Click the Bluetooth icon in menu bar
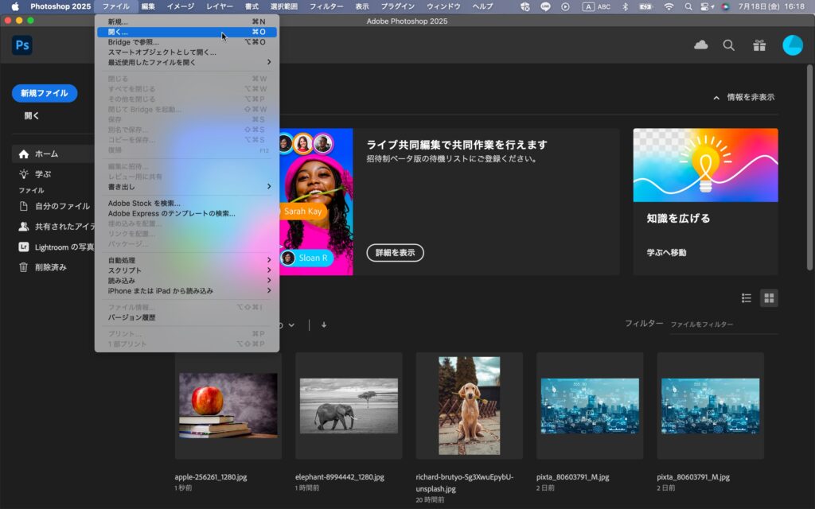 point(626,6)
